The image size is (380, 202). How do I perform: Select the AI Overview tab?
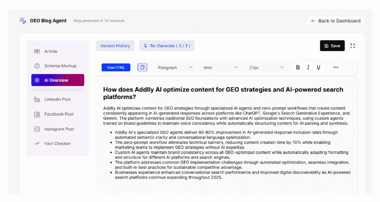tap(58, 80)
